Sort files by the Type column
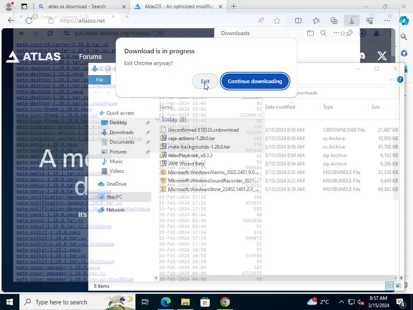Screen dimensions: 413x310 point(327,107)
